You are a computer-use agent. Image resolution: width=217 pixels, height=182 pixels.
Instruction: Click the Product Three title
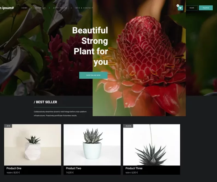point(134,168)
